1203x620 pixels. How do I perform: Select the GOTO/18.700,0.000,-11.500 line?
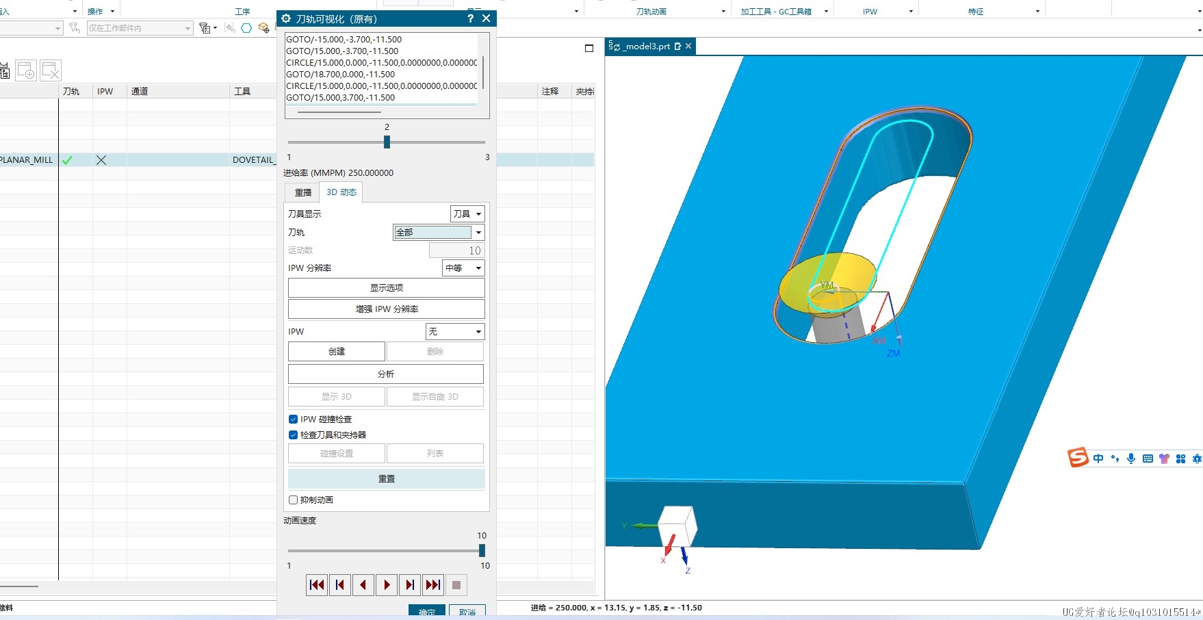[x=340, y=74]
